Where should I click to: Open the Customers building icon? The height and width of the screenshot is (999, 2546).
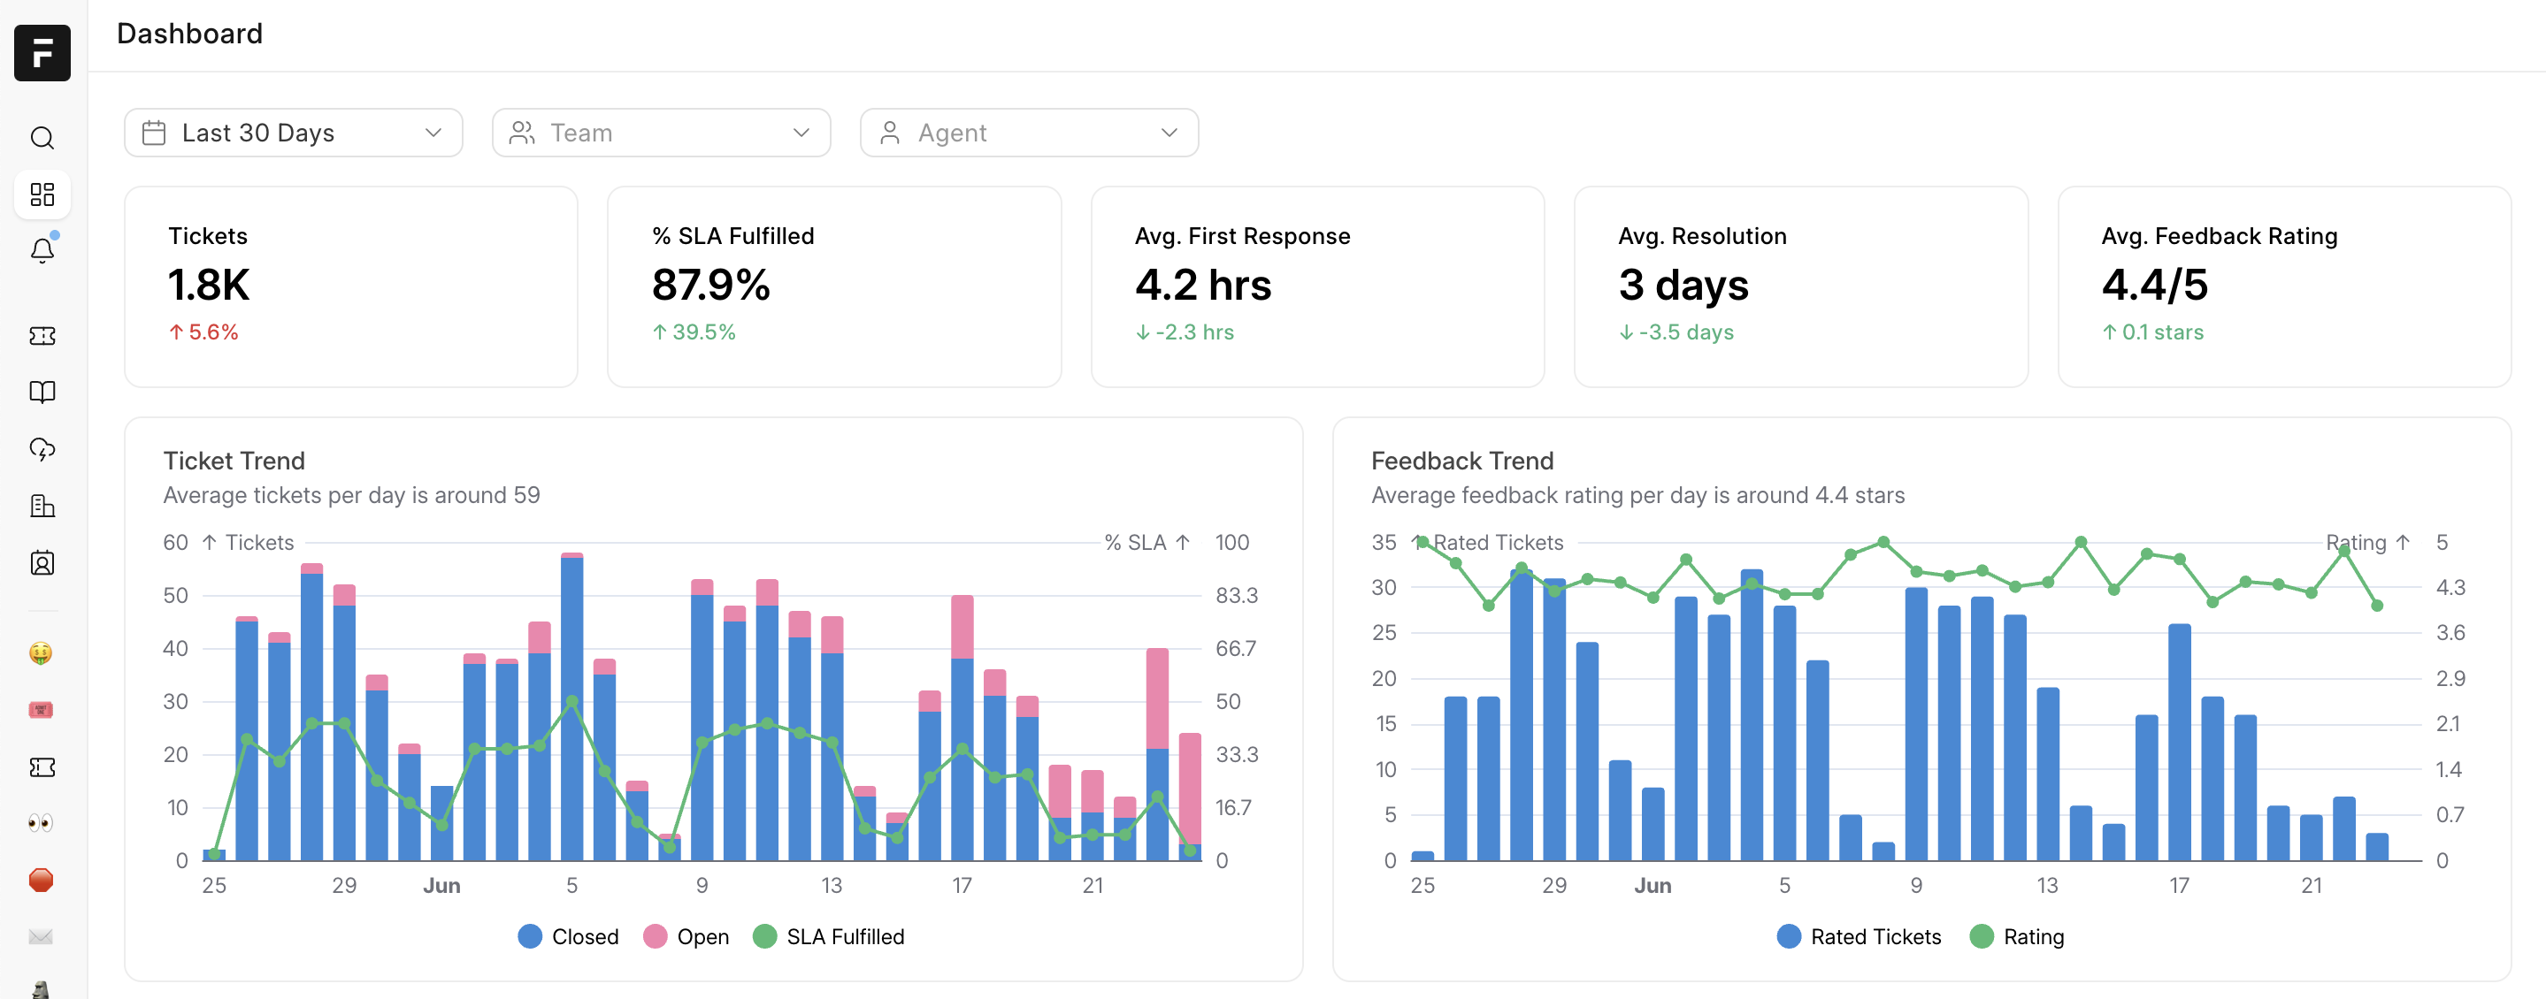coord(42,505)
